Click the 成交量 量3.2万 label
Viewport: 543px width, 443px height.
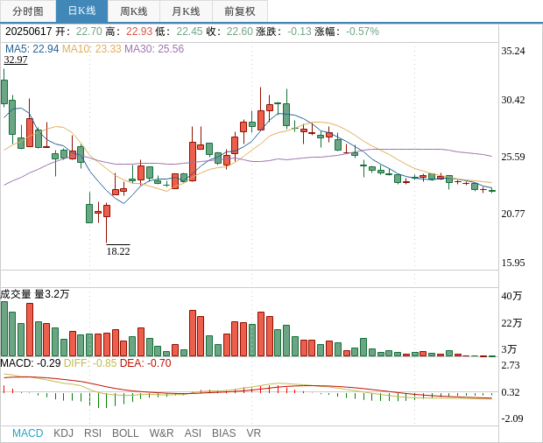[35, 294]
